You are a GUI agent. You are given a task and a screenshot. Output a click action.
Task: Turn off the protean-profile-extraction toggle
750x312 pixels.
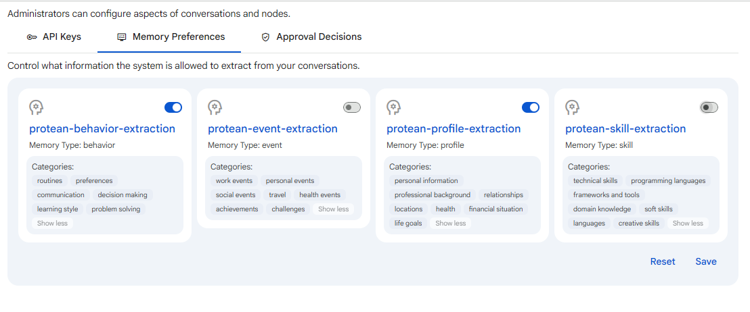point(531,108)
